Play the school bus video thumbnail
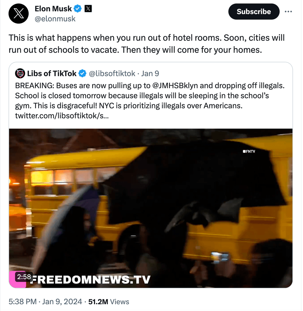The image size is (303, 311). click(x=151, y=208)
